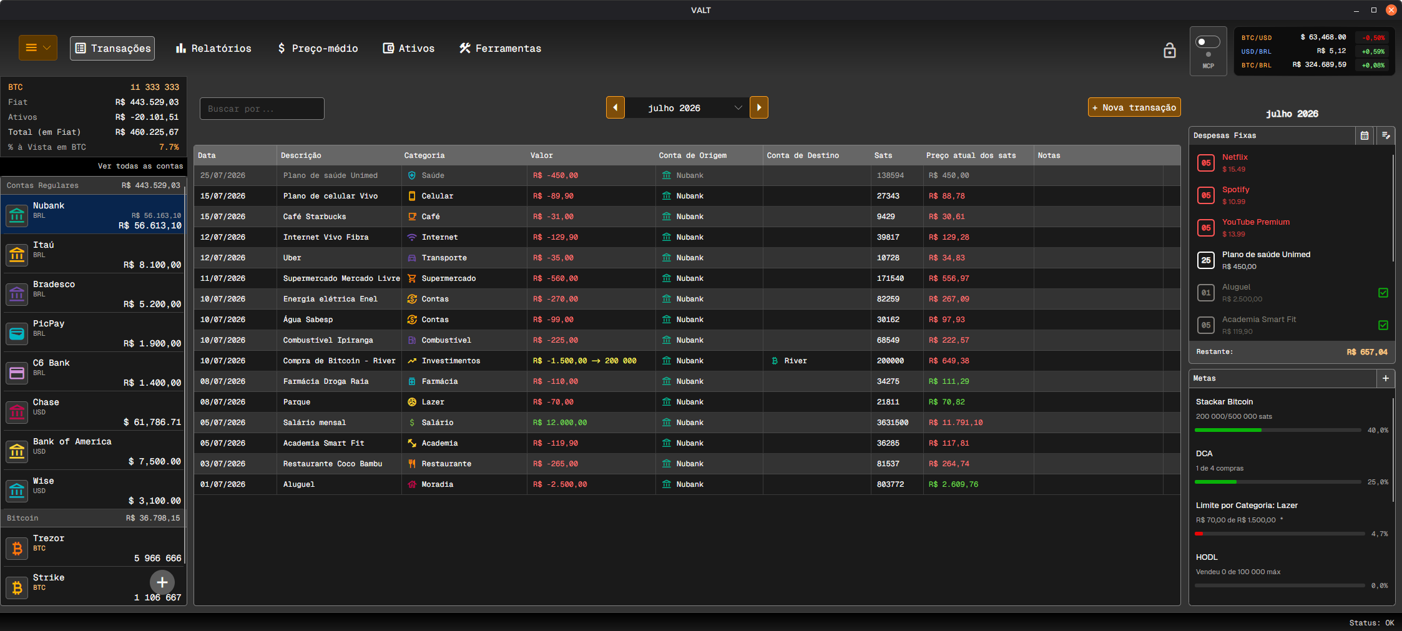Open the hamburger menu dropdown
This screenshot has width=1402, height=631.
38,48
